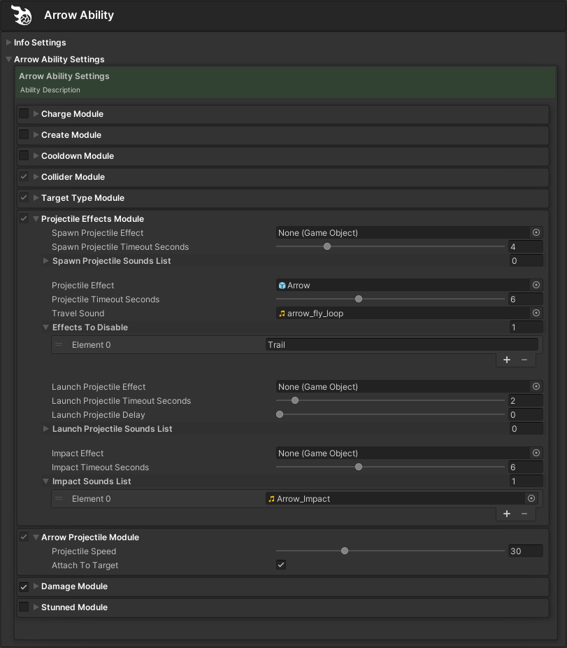Open object picker for Launch Projectile Effect
This screenshot has width=567, height=648.
536,387
